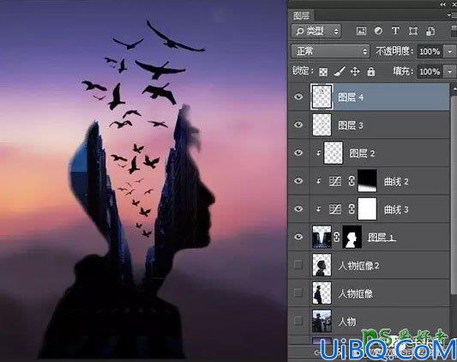
Task: Open 不透明度 opacity slider arrow
Action: coord(449,51)
